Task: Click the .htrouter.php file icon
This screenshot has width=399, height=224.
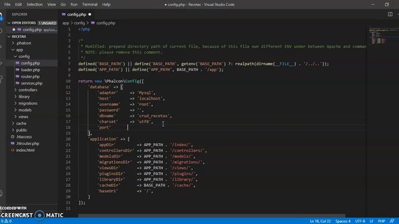Action: tap(12, 144)
